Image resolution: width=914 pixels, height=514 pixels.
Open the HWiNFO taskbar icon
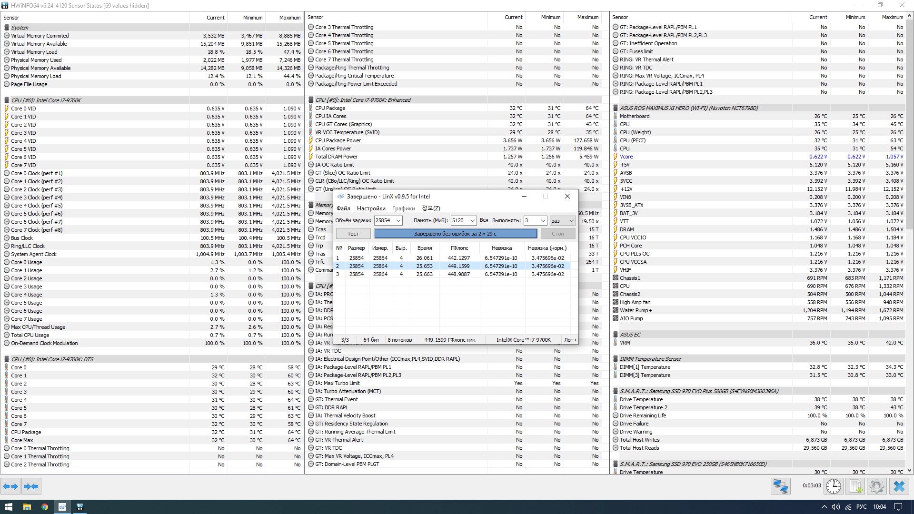pos(80,507)
